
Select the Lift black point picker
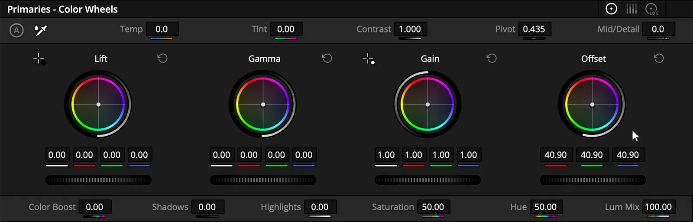(39, 59)
